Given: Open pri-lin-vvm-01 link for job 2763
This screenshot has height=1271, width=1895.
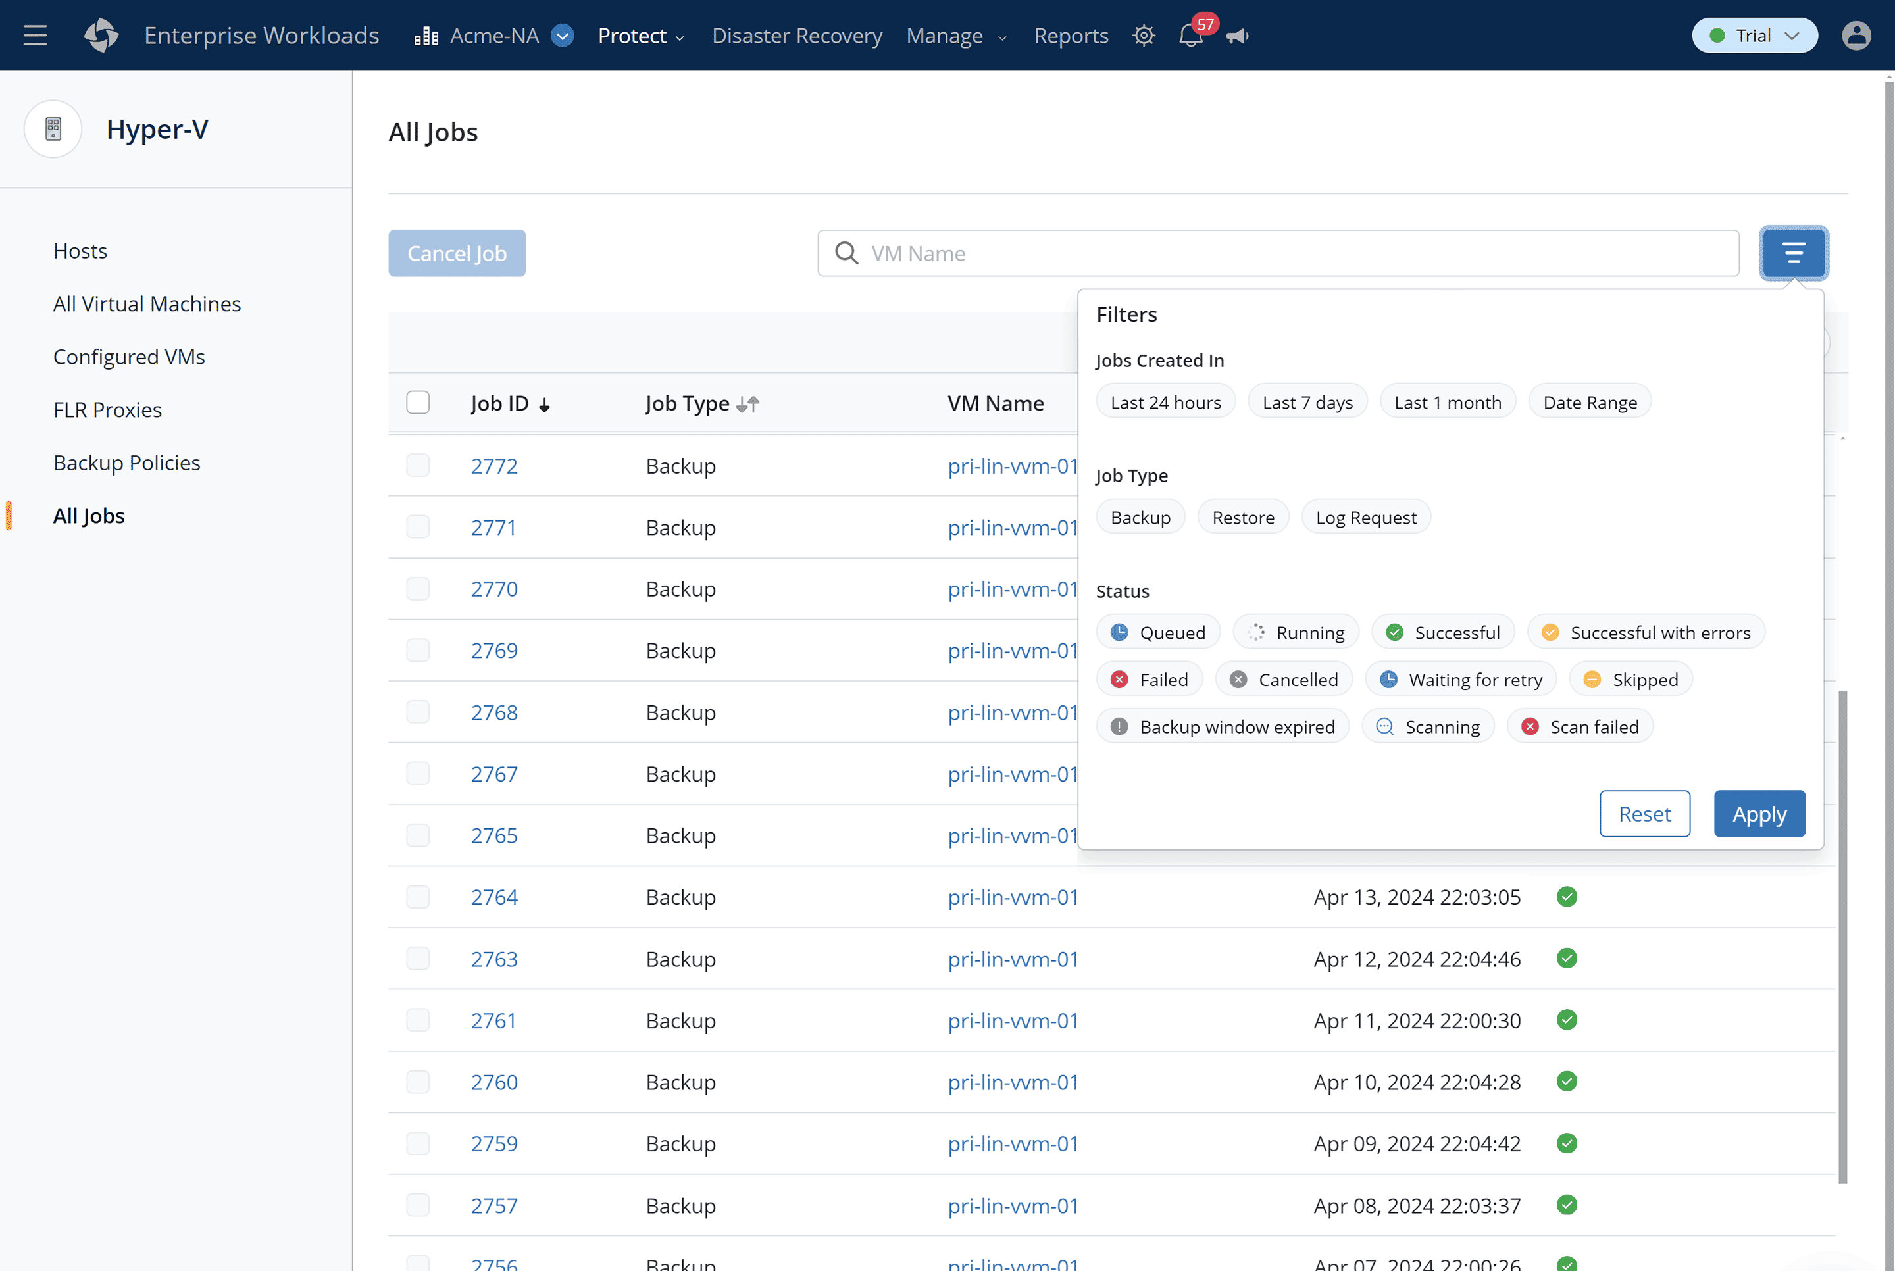Looking at the screenshot, I should tap(1013, 959).
